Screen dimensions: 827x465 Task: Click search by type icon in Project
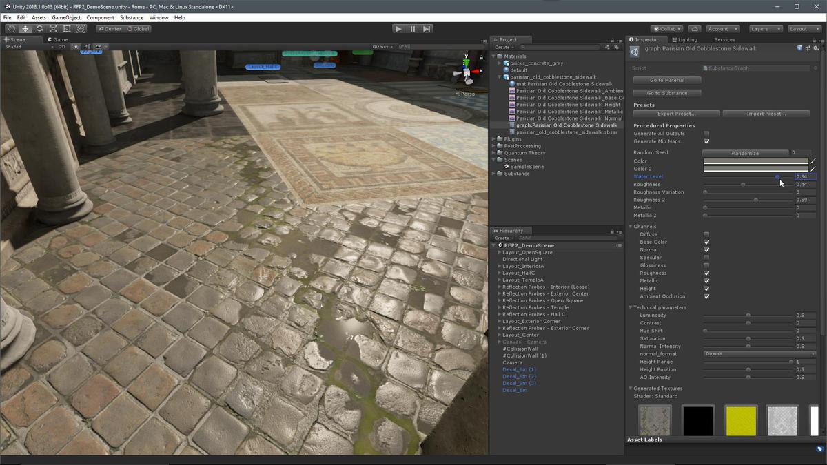(x=608, y=47)
